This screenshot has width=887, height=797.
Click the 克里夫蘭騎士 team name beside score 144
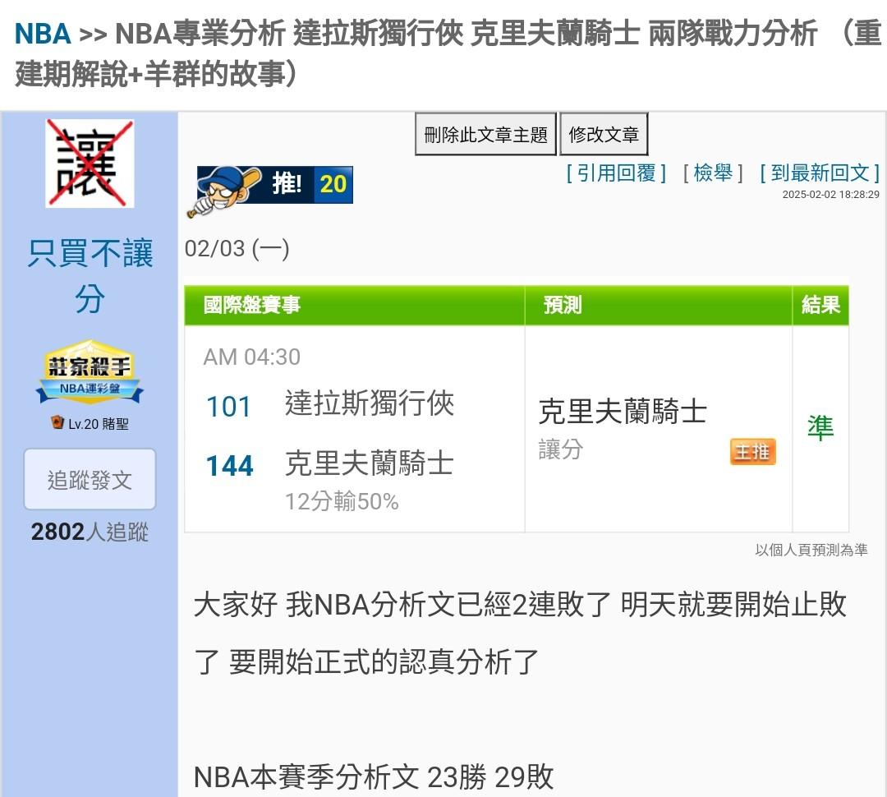(370, 463)
